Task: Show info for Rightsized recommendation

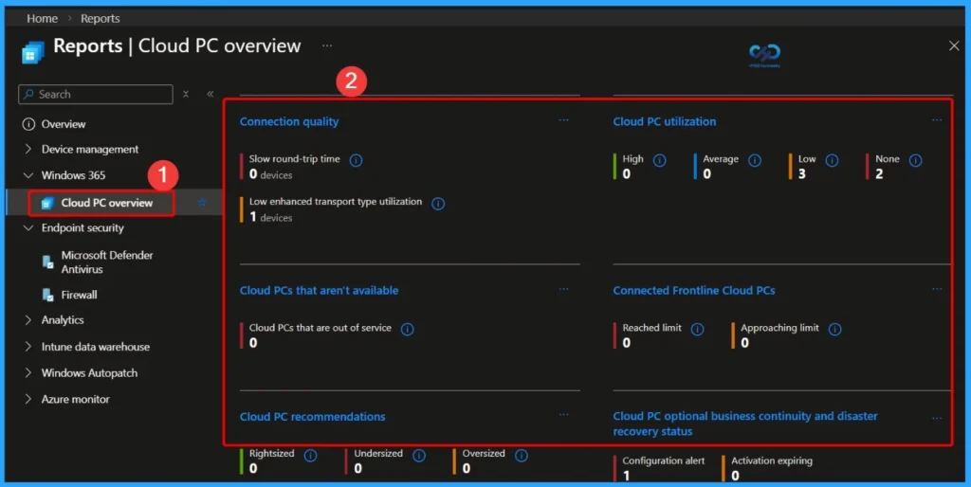Action: [x=310, y=456]
